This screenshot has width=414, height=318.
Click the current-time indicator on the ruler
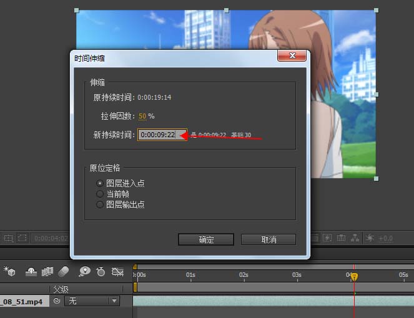[x=354, y=277]
